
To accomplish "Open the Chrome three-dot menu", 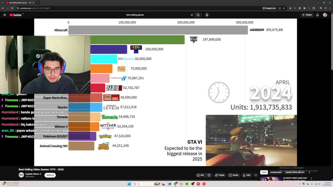I will 330,8.
